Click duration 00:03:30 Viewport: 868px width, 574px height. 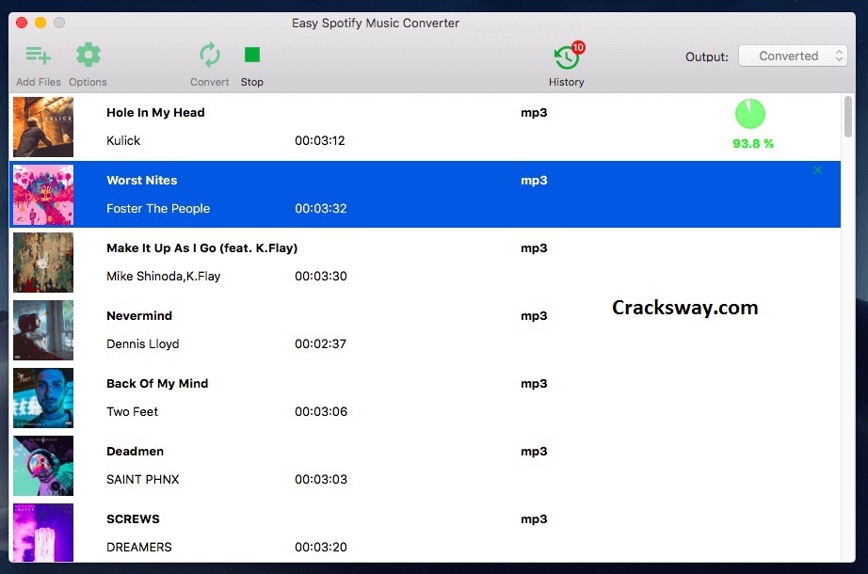click(x=320, y=277)
